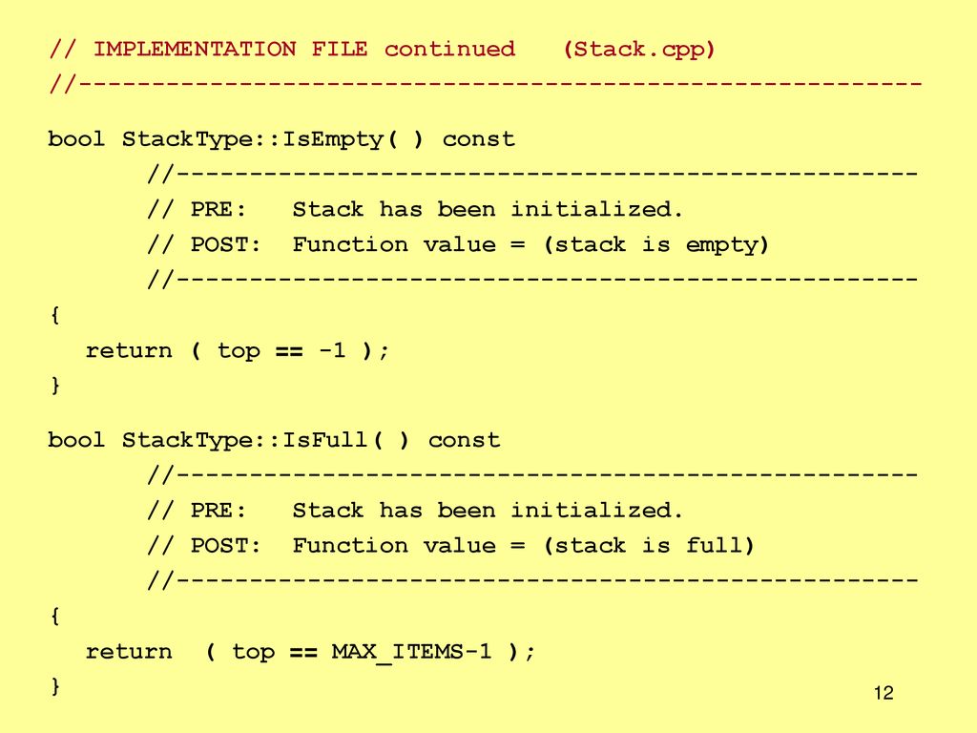Click the 'MAX_ITEMS-1' expression

[411, 652]
